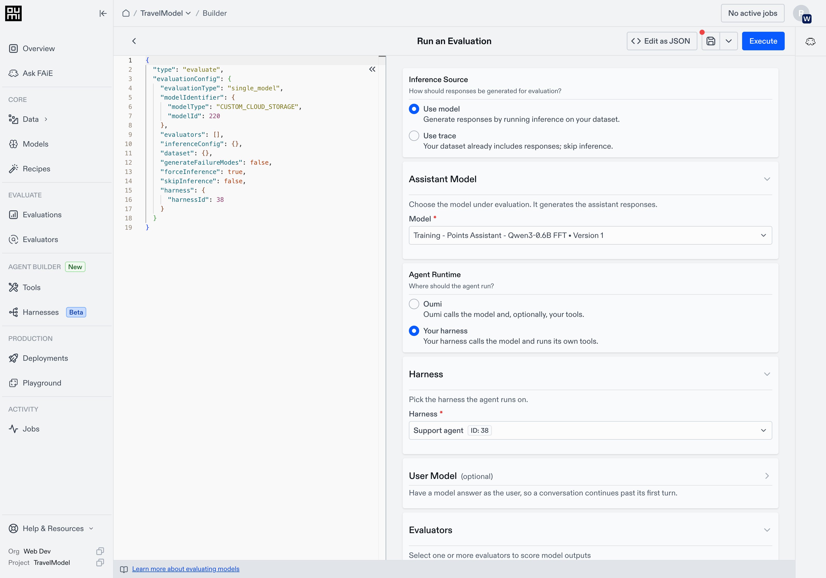Open the Models page
Screen dimensions: 826x578
tap(57, 144)
